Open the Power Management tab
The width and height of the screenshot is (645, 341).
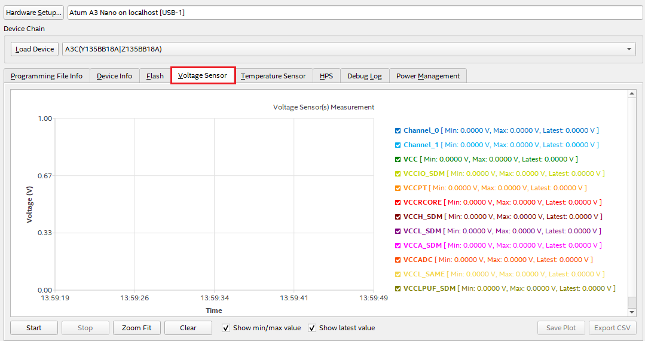click(427, 76)
